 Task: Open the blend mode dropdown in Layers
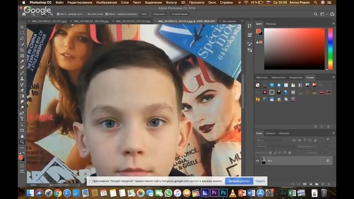tap(275, 146)
